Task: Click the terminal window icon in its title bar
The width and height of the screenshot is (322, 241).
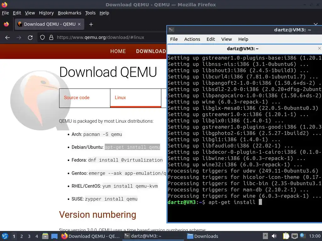Action: click(x=171, y=30)
